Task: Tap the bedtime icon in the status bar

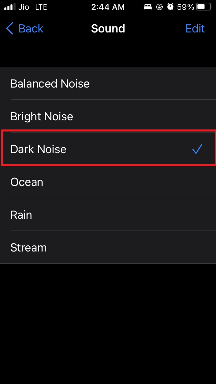Action: pyautogui.click(x=147, y=7)
